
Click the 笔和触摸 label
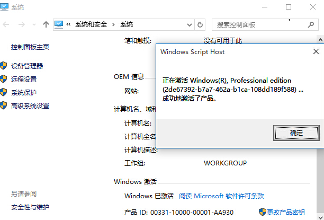[x=138, y=41]
